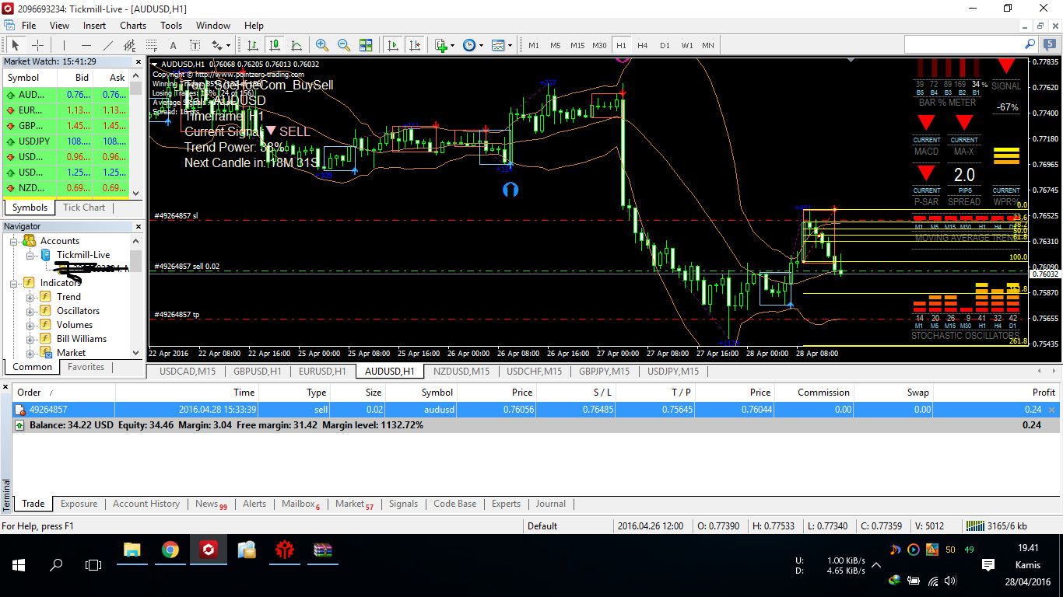Toggle the Chart Shift button
This screenshot has height=597, width=1063.
click(416, 45)
